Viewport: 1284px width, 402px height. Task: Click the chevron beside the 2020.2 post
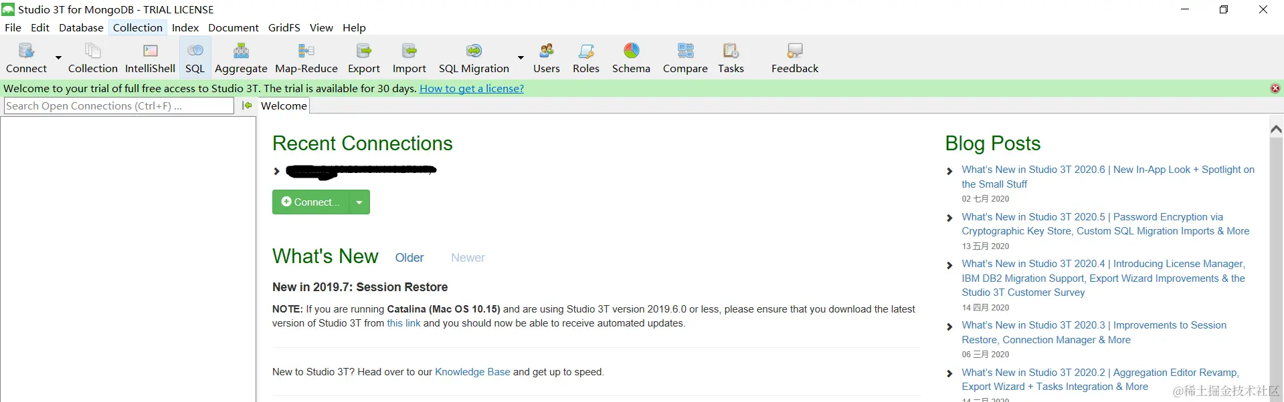click(949, 373)
